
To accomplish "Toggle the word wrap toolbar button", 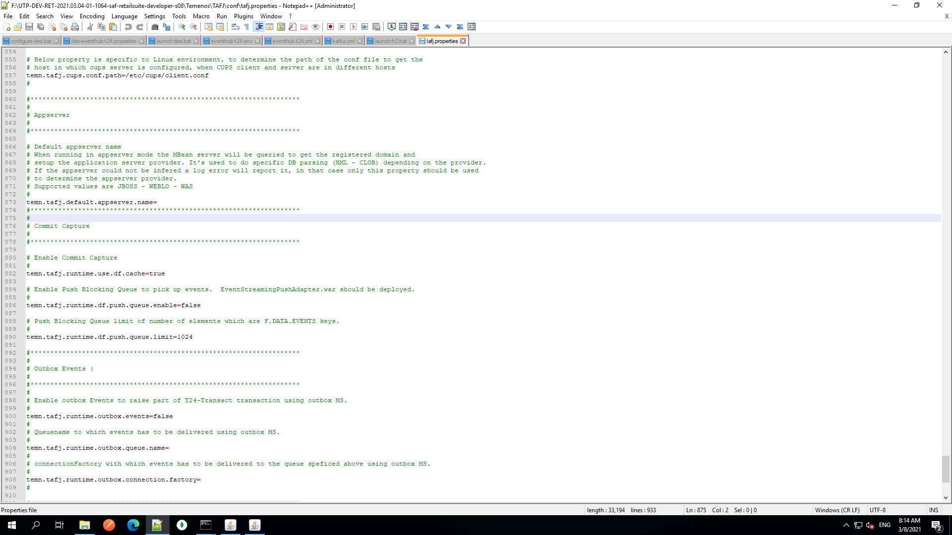I will click(236, 27).
